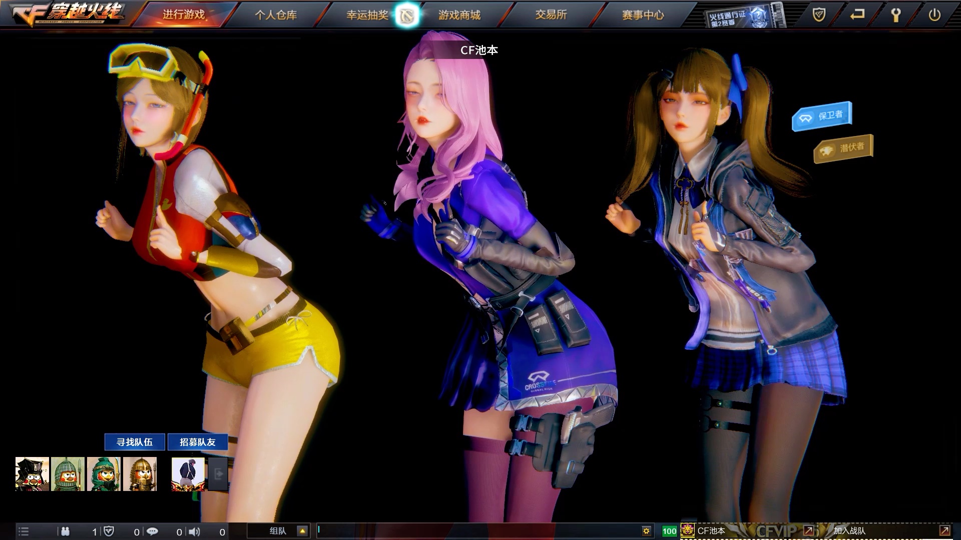Expand the CFVIP panel arrow
Viewport: 961px width, 540px height.
click(x=808, y=530)
